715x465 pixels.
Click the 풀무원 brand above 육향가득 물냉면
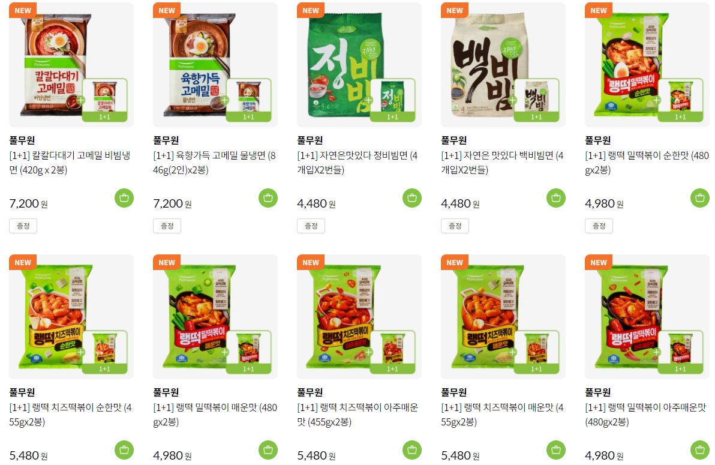tap(166, 140)
